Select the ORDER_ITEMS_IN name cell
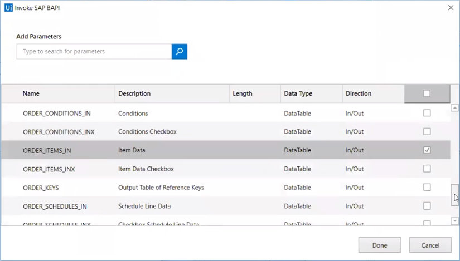 click(x=47, y=151)
